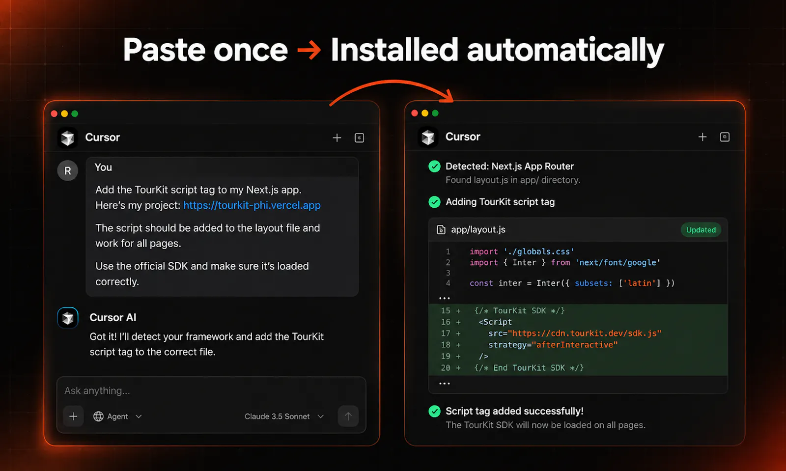The width and height of the screenshot is (786, 471).
Task: Click the red close button of left Cursor window
Action: [54, 114]
